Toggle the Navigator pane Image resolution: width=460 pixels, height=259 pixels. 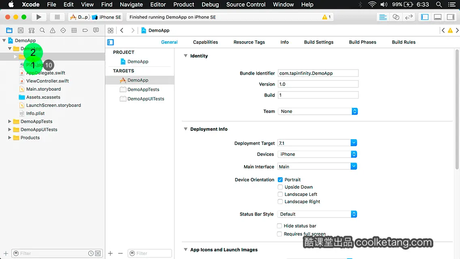click(x=425, y=17)
